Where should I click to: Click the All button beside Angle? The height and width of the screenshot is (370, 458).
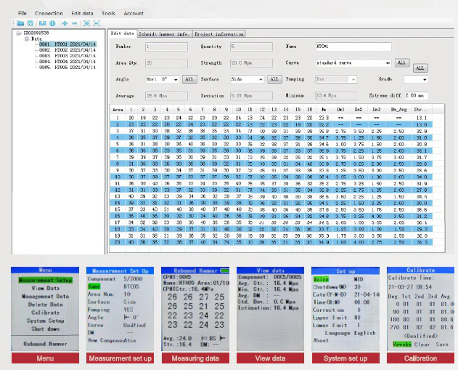coord(189,79)
